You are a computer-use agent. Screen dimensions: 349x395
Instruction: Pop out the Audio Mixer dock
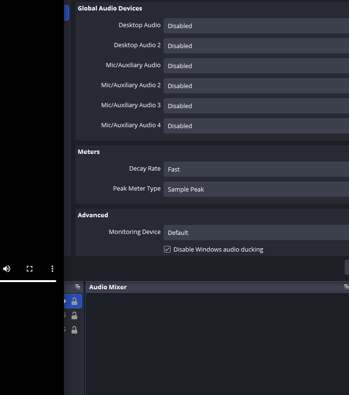[347, 287]
